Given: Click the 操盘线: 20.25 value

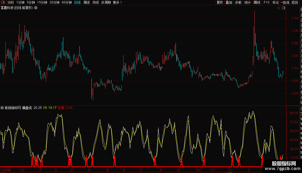Looking at the screenshot, I should (x=32, y=108).
